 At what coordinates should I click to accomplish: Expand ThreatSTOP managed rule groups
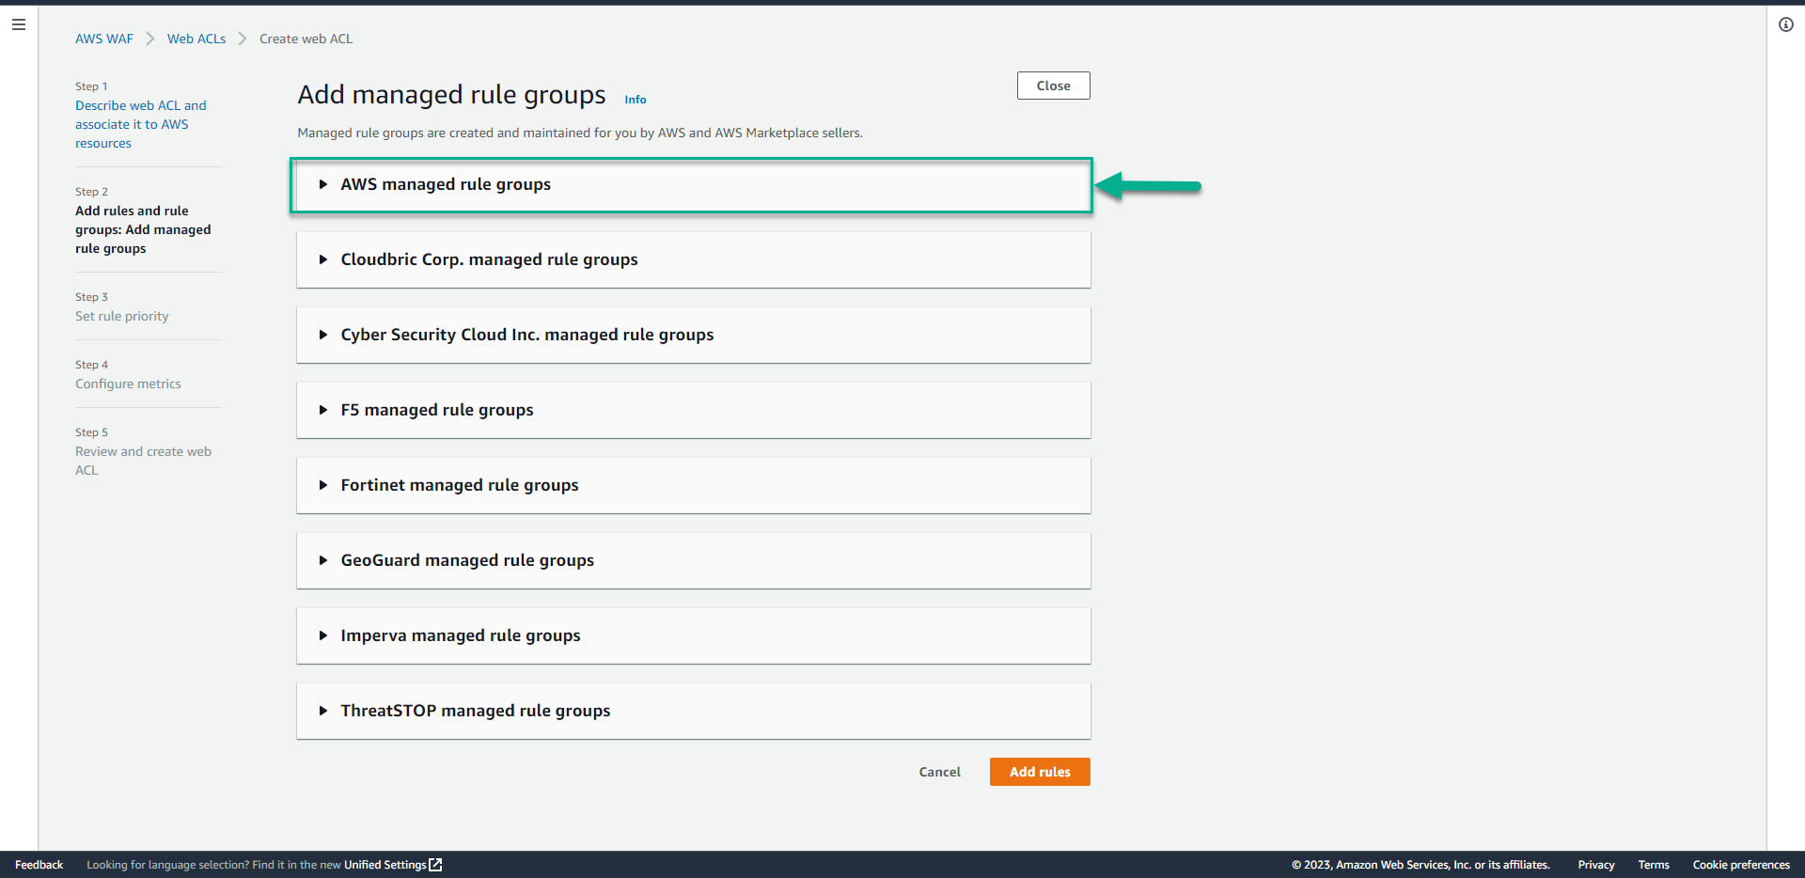click(475, 711)
